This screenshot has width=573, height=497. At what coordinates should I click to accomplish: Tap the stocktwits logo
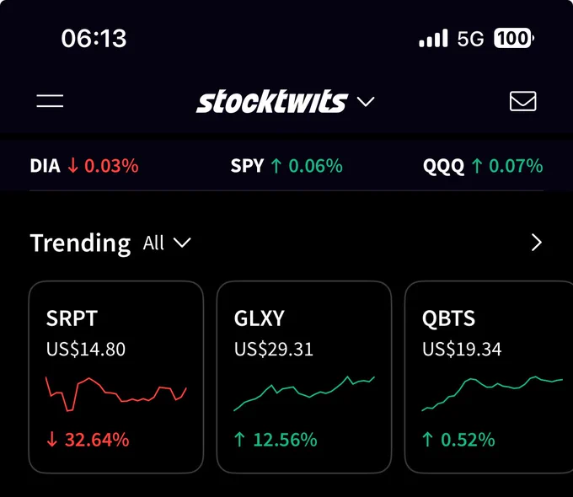pos(271,102)
